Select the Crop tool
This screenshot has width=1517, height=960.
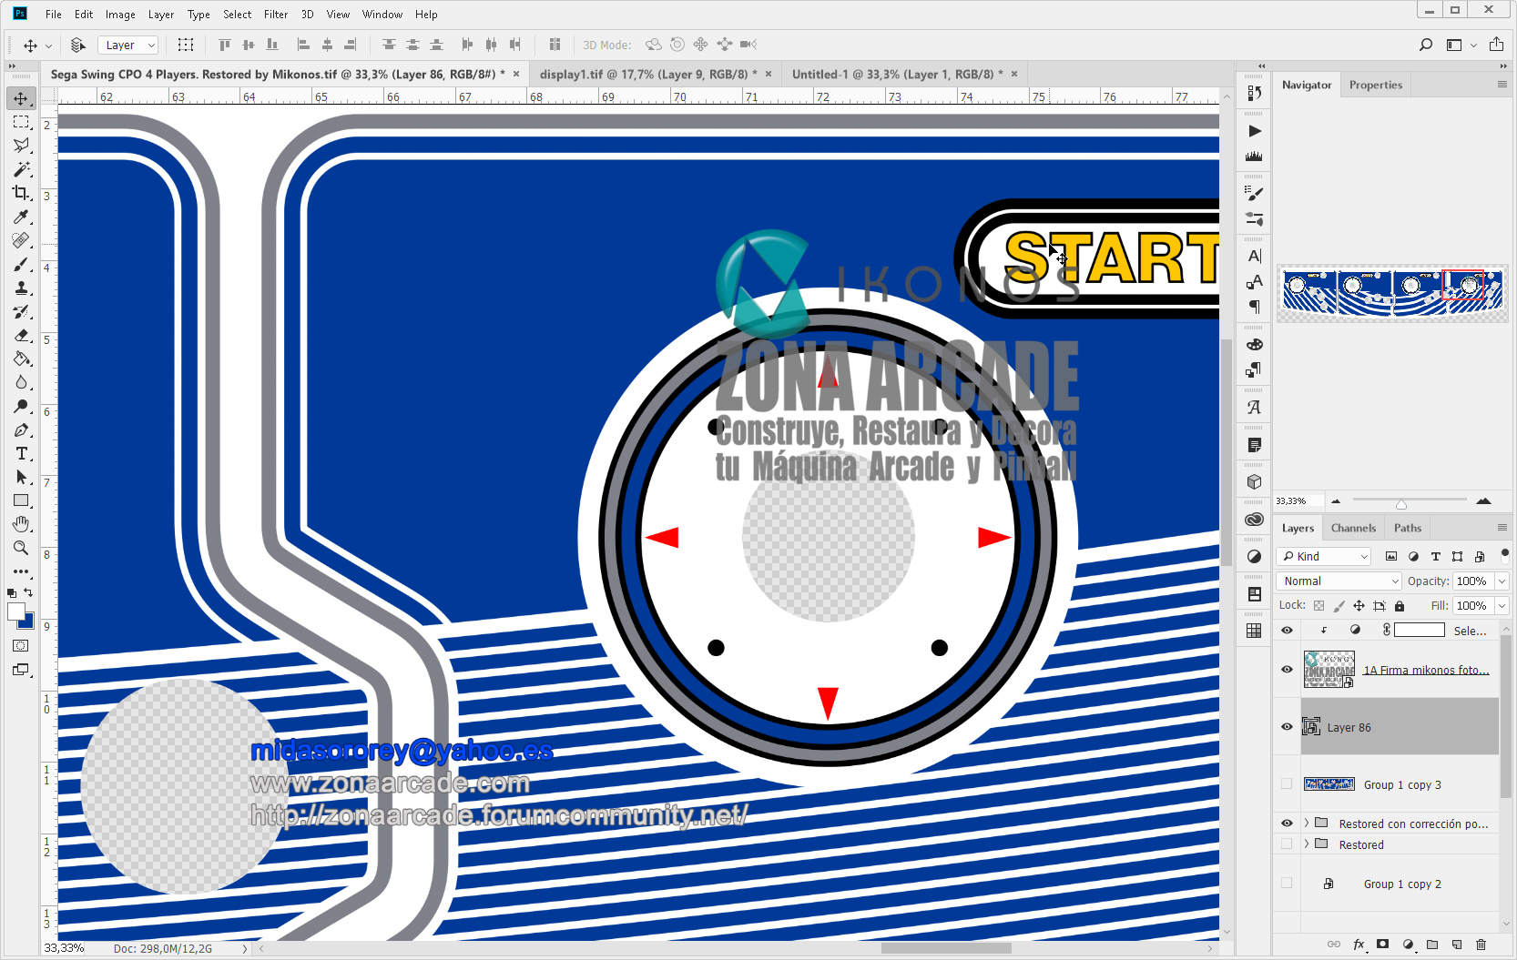tap(22, 193)
